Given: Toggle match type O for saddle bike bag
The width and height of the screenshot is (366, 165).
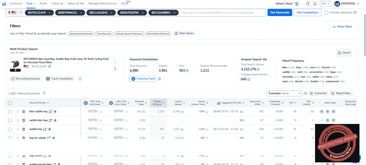Looking at the screenshot, I should (333, 120).
